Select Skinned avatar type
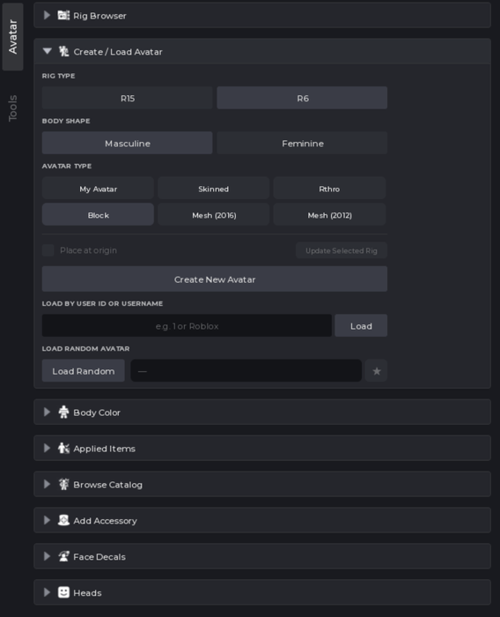The width and height of the screenshot is (500, 617). click(x=213, y=189)
